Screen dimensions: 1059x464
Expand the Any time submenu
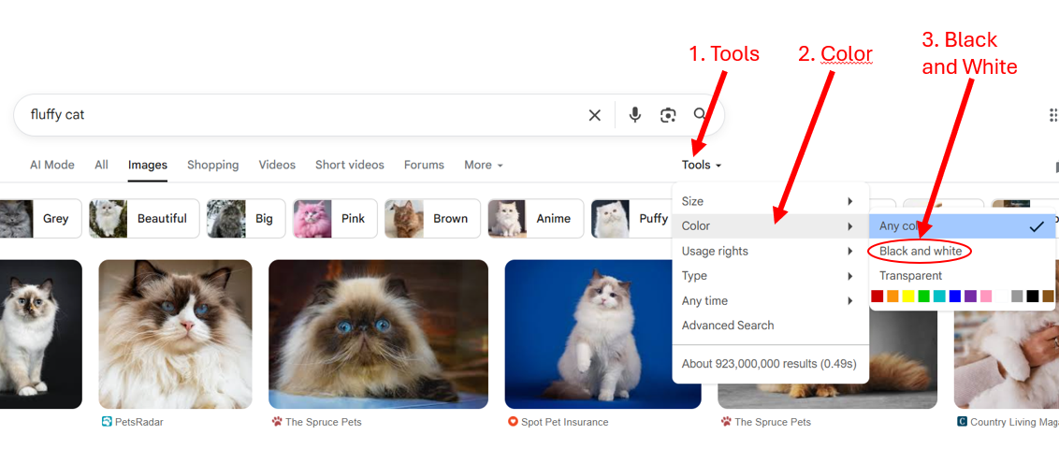(770, 300)
